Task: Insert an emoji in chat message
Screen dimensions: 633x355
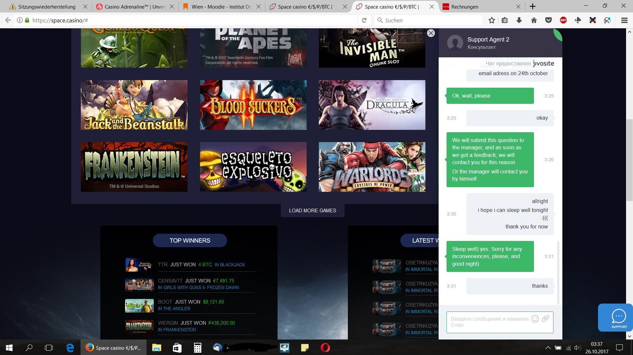Action: pyautogui.click(x=535, y=319)
